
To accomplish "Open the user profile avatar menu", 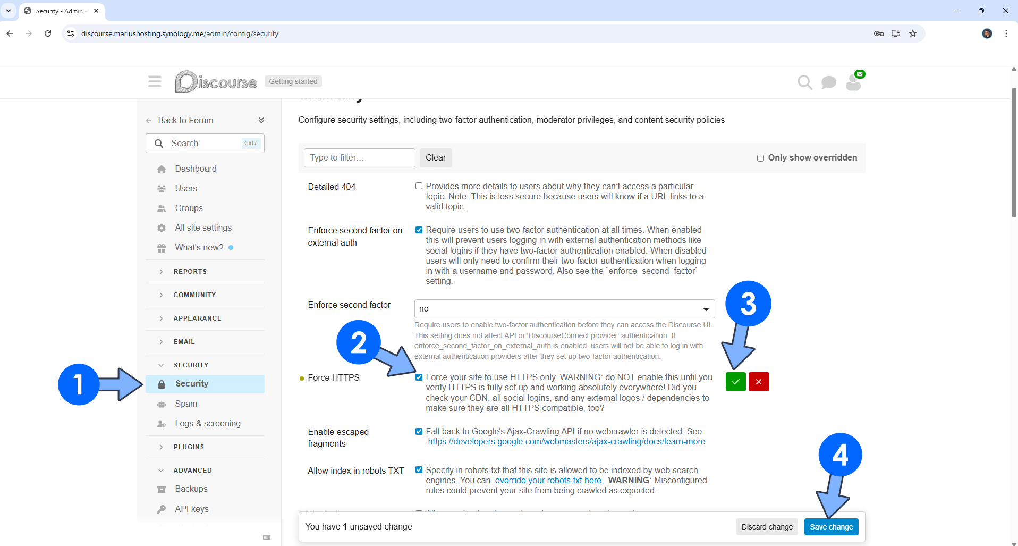I will [x=853, y=83].
